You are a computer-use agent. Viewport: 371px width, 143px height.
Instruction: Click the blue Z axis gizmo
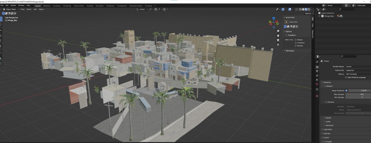[274, 18]
